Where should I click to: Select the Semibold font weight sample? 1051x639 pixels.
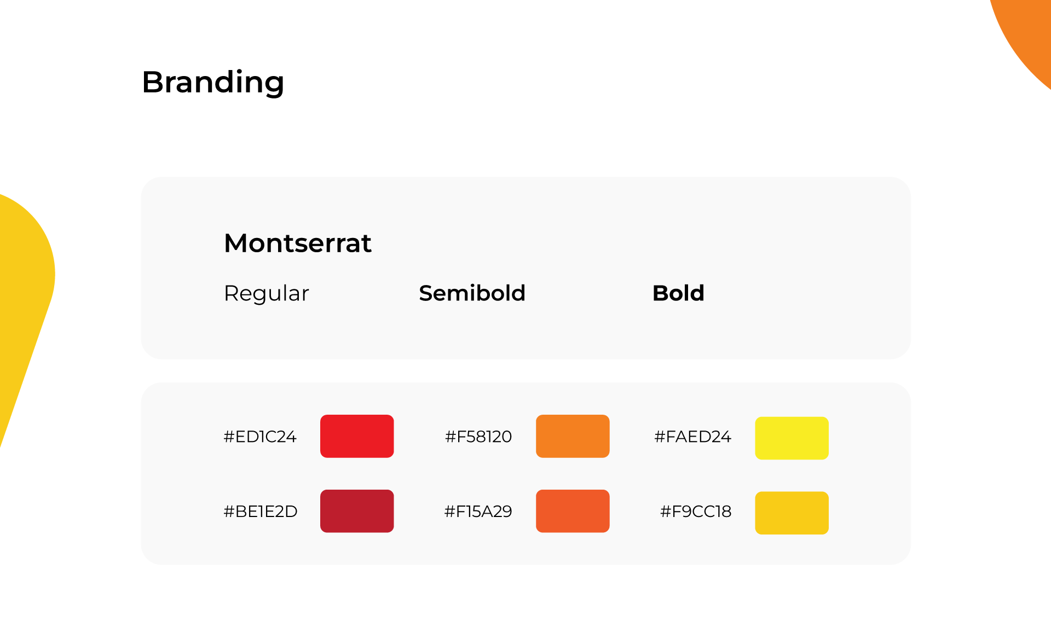click(x=472, y=293)
